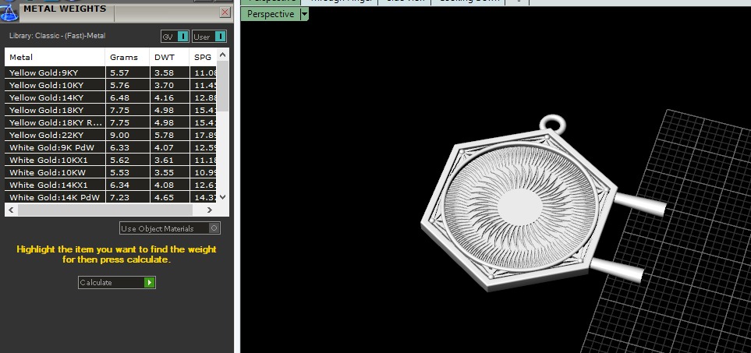Click grams value 7.23 for 14K PdW
This screenshot has height=353, width=751.
click(119, 197)
